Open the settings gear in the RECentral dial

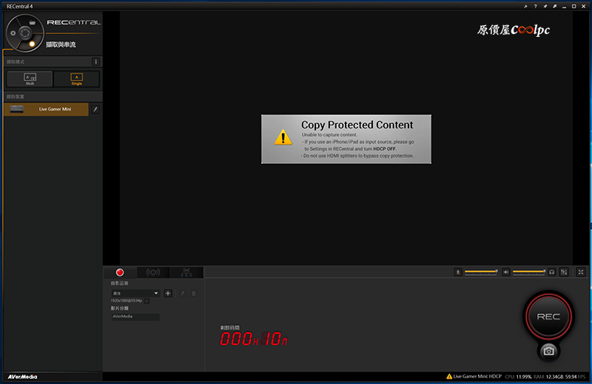[13, 33]
